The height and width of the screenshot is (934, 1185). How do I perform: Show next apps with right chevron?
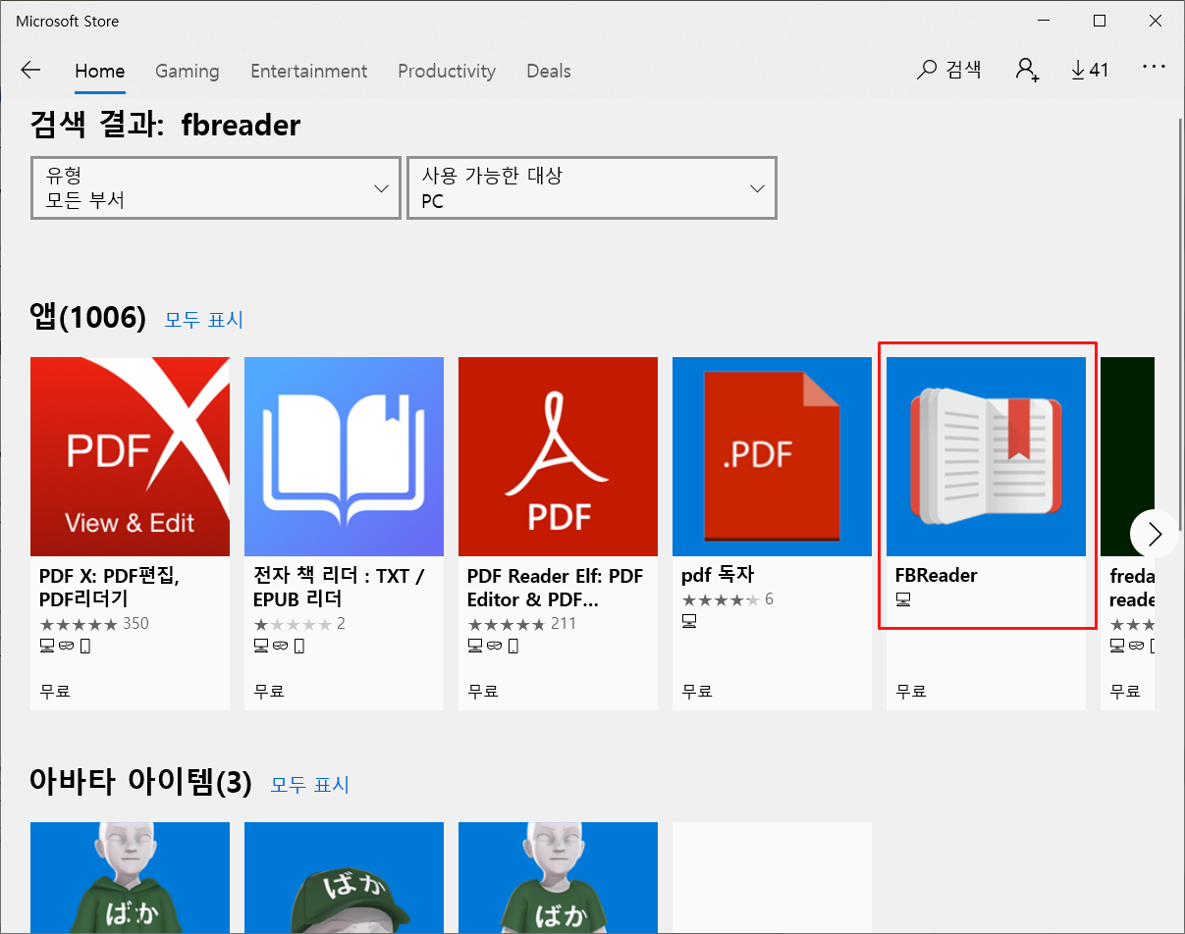(1155, 534)
